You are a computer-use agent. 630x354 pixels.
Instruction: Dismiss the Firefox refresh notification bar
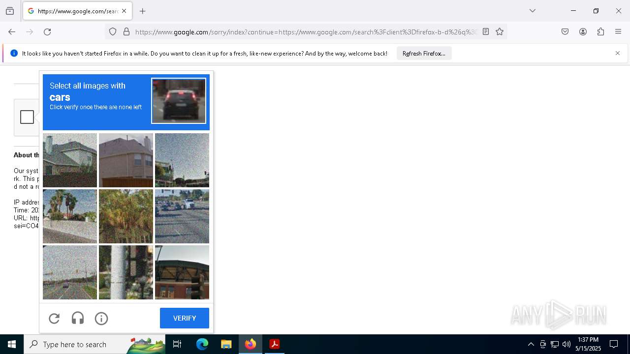(x=618, y=53)
